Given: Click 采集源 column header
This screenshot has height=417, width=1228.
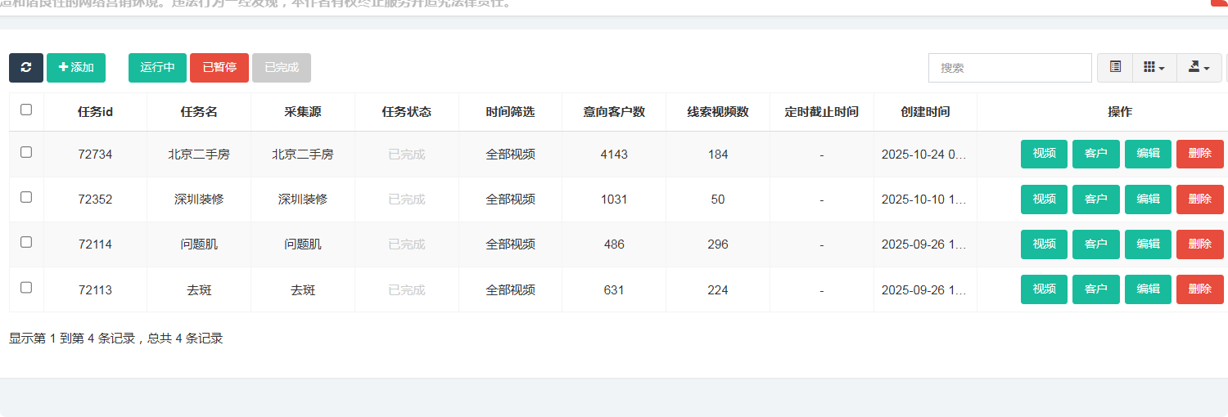Looking at the screenshot, I should tap(303, 112).
